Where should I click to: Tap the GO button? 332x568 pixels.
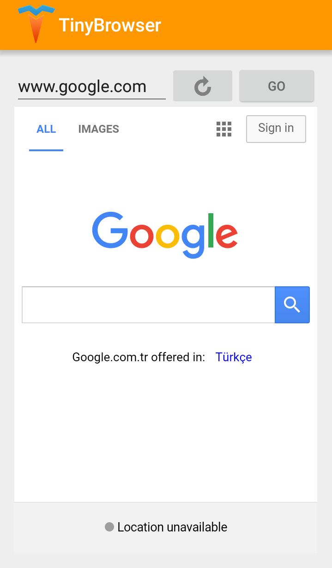click(x=277, y=86)
